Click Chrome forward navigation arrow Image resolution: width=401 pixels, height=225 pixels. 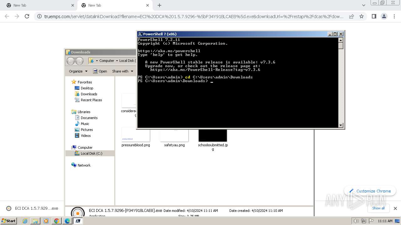coord(17,16)
